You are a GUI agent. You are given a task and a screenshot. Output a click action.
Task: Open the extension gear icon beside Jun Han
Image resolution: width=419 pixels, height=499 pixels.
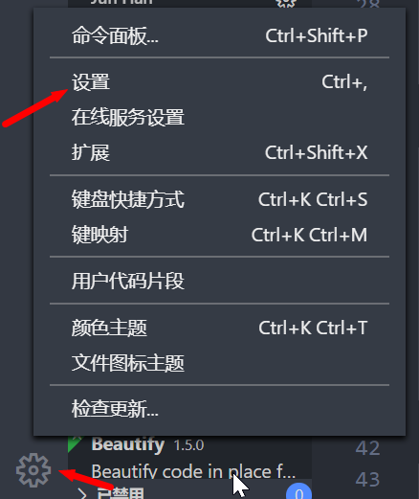pos(286,4)
